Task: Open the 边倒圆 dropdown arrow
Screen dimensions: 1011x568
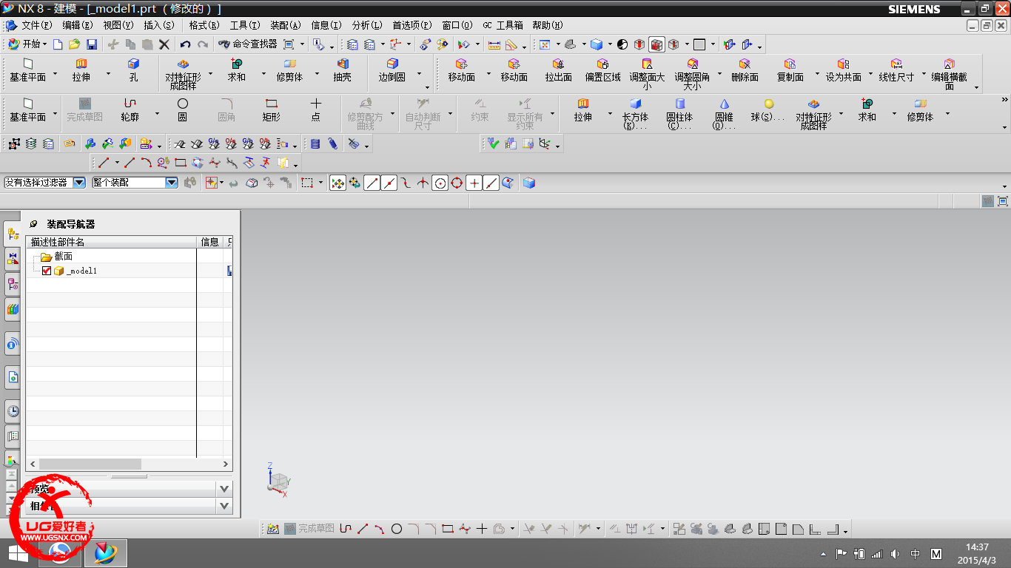Action: (x=420, y=74)
